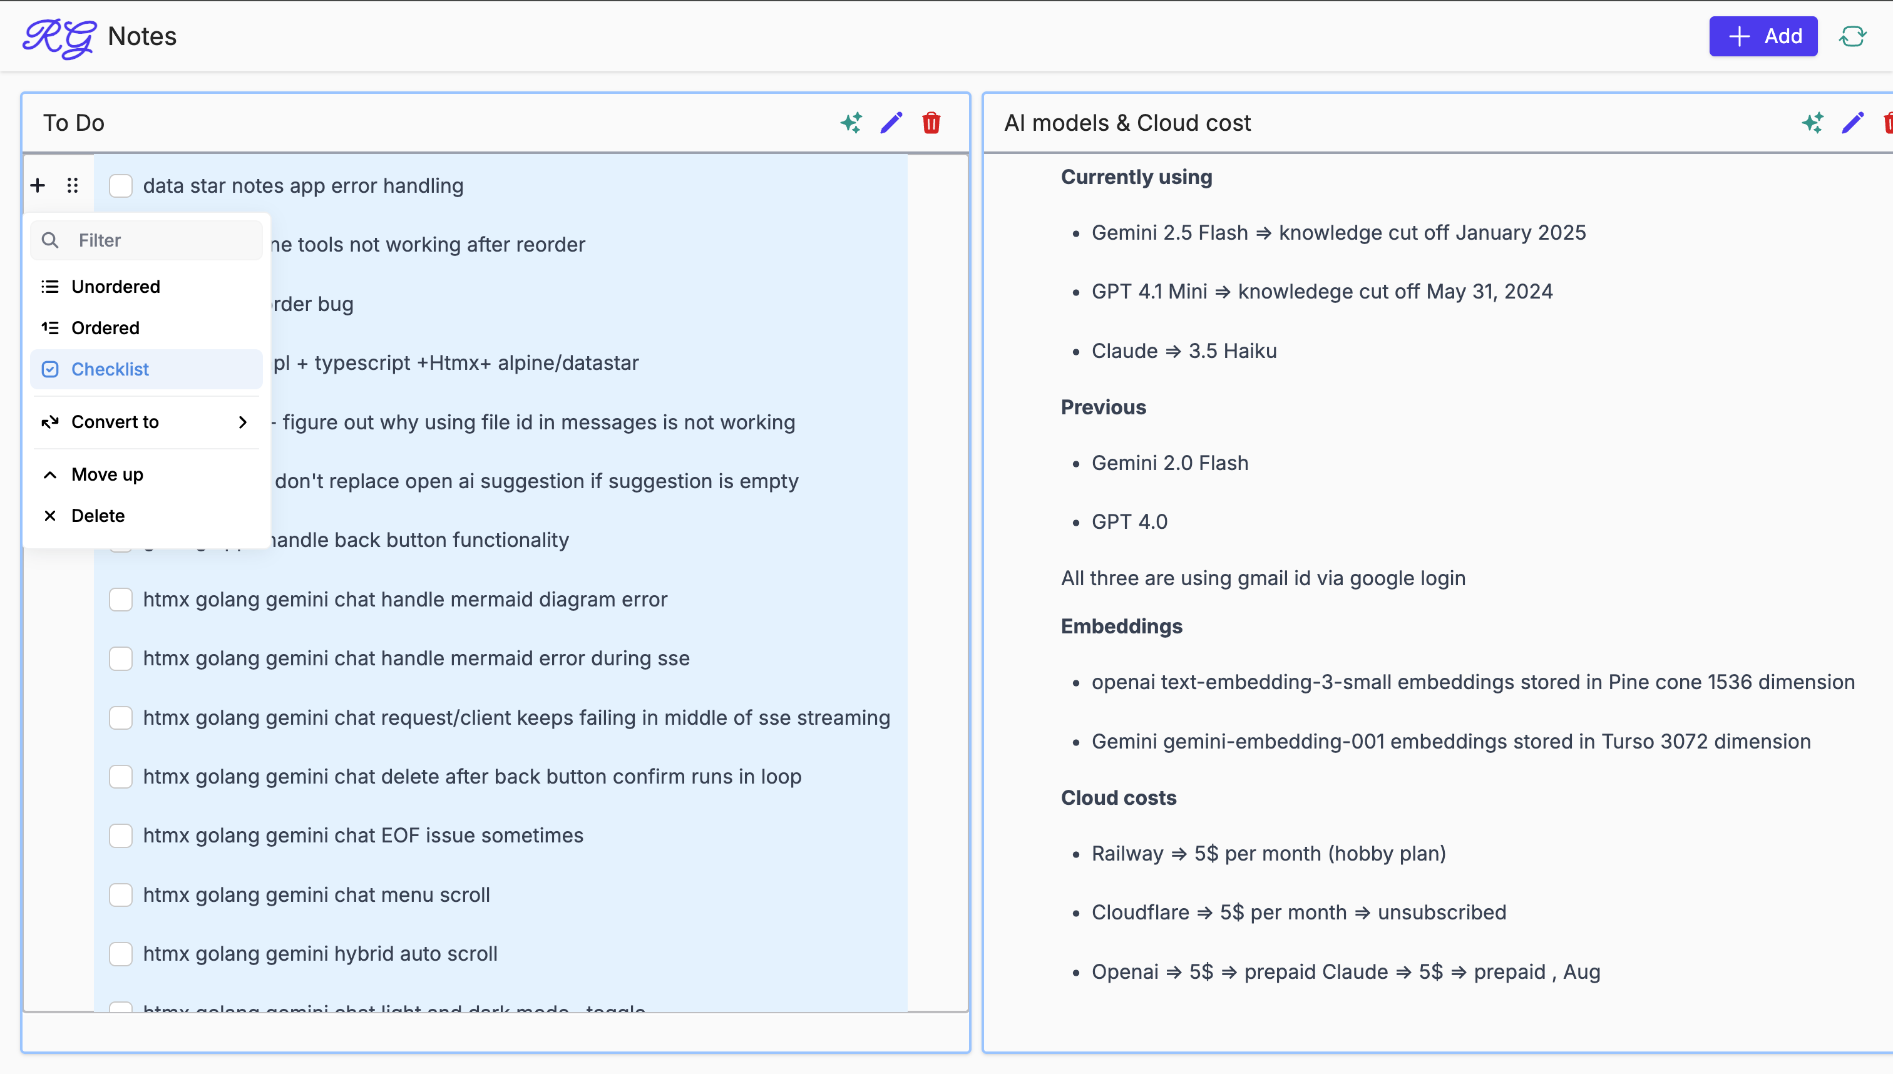Click the RG logo in the header
The image size is (1893, 1074).
[x=59, y=37]
